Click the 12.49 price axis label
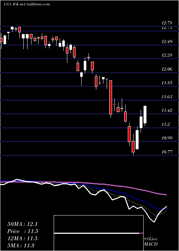Image resolution: width=179 pixels, height=251 pixels. pyautogui.click(x=167, y=42)
